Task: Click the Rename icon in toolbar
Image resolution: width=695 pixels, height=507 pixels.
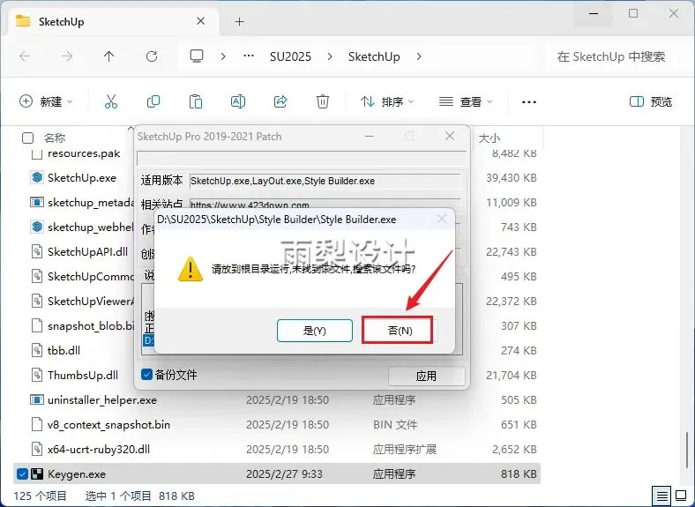Action: coord(238,101)
